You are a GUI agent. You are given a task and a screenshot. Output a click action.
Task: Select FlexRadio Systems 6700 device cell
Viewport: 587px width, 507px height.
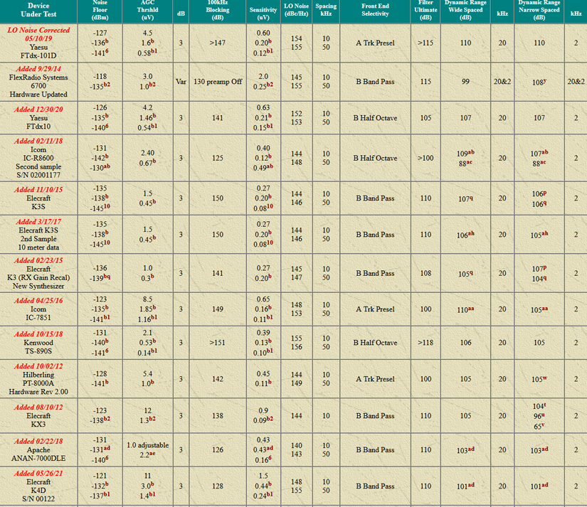pyautogui.click(x=38, y=82)
